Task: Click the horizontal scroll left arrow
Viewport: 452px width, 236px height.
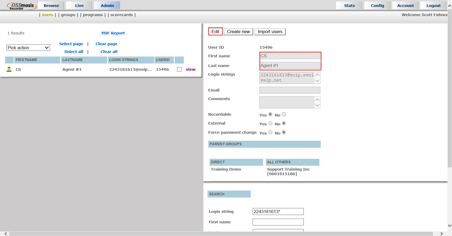Action: [6, 234]
